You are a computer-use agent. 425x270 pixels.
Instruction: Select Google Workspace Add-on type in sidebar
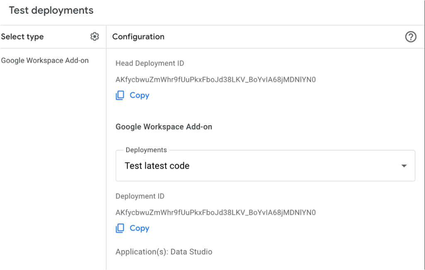point(45,61)
